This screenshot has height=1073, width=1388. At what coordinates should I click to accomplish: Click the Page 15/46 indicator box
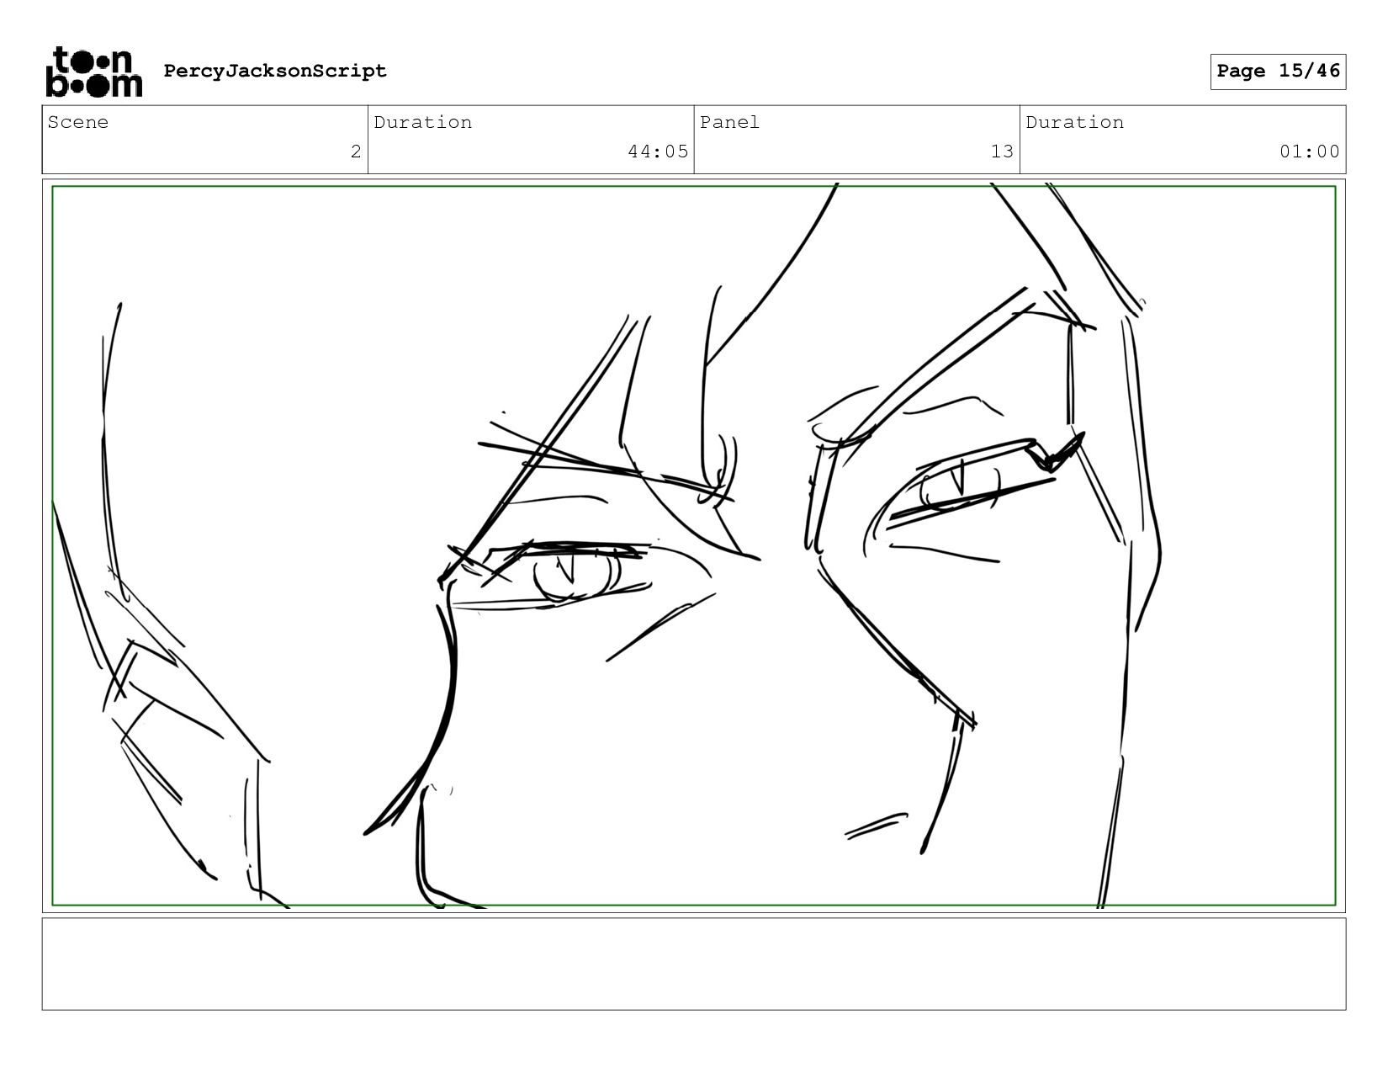tap(1278, 72)
